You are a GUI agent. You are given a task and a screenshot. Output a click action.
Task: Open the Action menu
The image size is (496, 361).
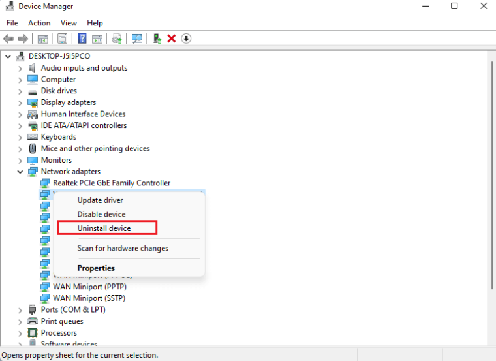pyautogui.click(x=39, y=23)
